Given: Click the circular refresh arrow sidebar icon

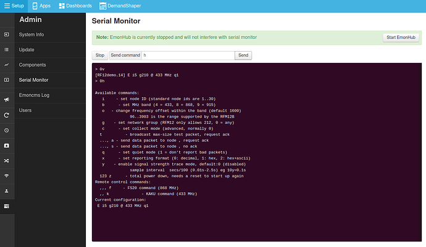Looking at the screenshot, I should click(x=7, y=115).
